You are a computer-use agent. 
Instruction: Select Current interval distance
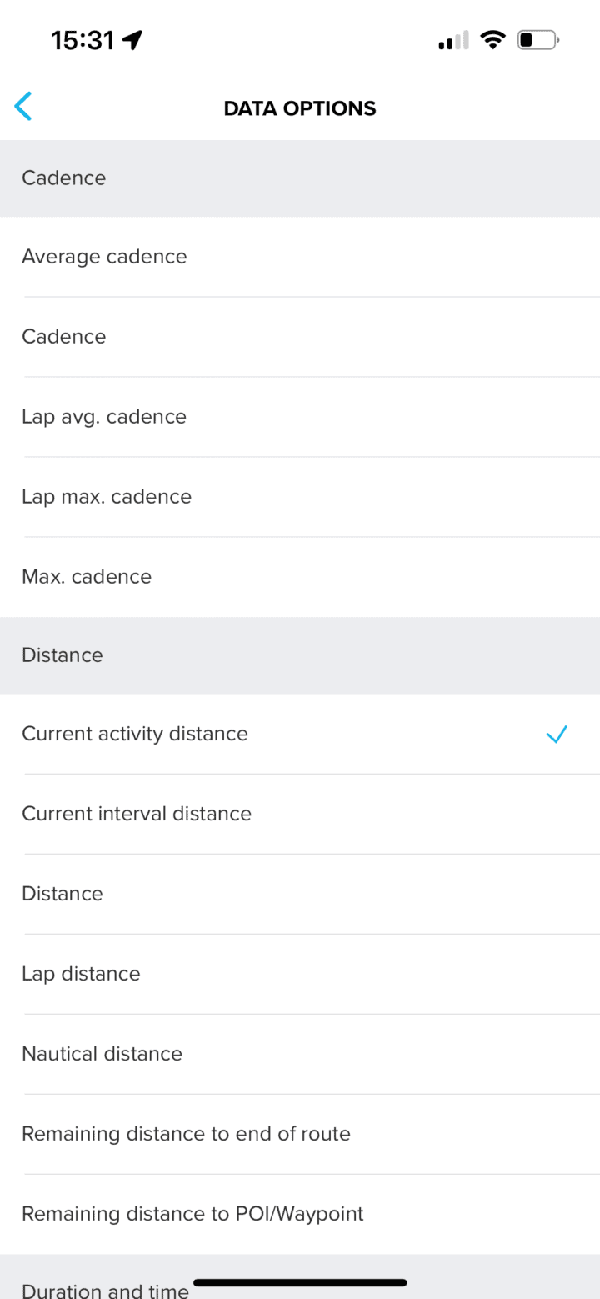click(137, 814)
